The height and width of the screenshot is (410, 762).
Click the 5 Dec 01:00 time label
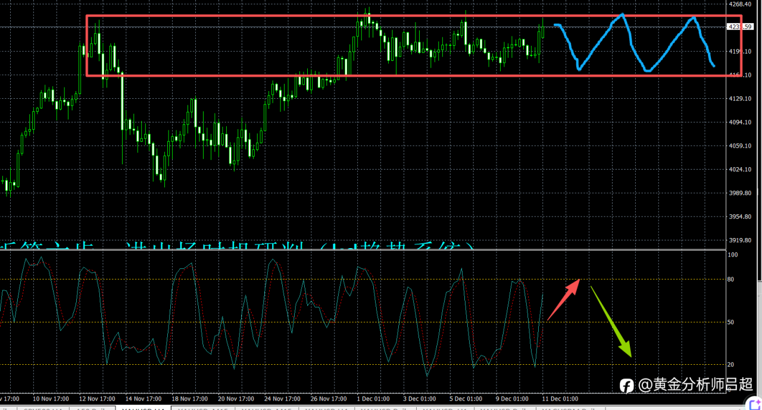(x=466, y=399)
